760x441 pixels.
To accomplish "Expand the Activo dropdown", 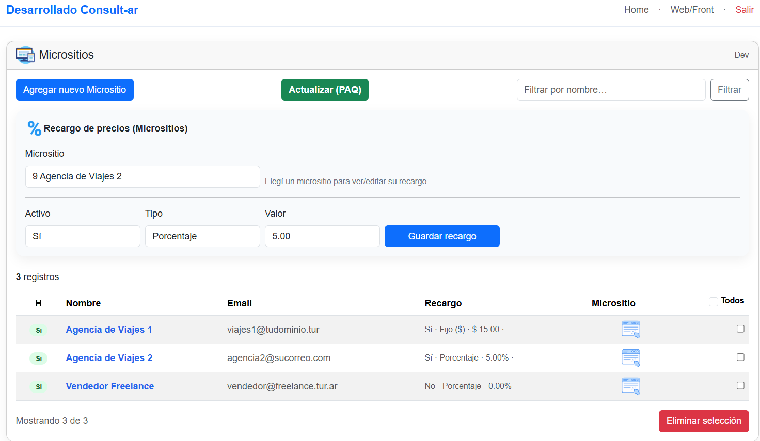I will 83,236.
